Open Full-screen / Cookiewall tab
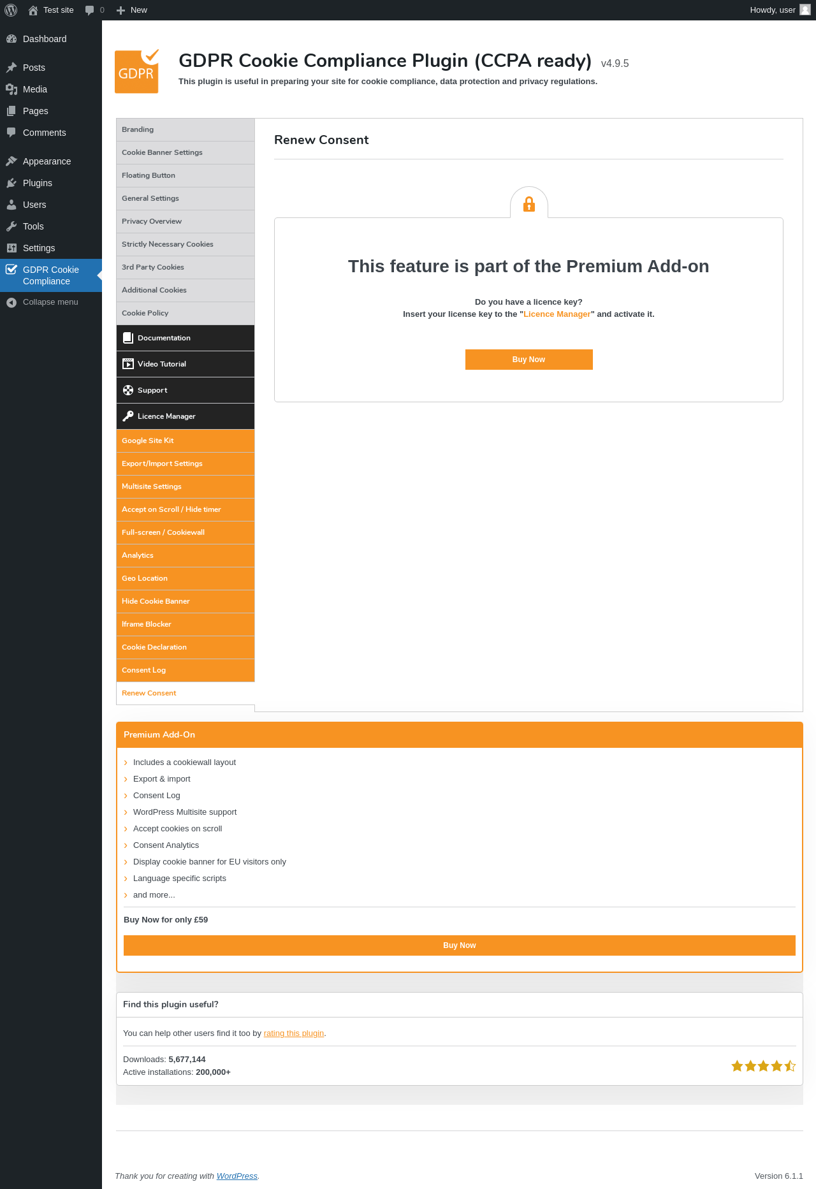Image resolution: width=816 pixels, height=1189 pixels. [x=186, y=532]
